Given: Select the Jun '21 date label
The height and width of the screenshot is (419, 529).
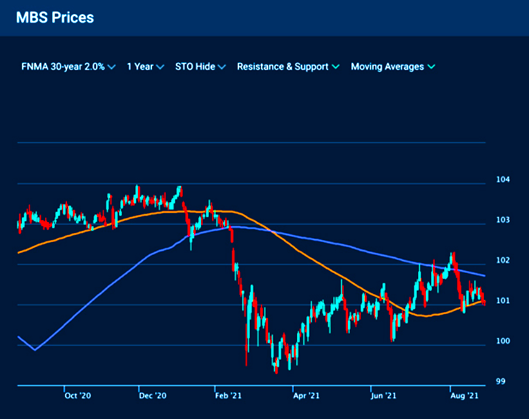Looking at the screenshot, I should tap(384, 396).
